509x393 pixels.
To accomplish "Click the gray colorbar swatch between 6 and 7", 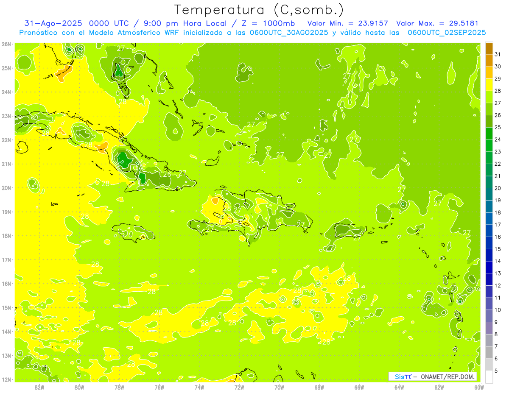I will coord(489,353).
